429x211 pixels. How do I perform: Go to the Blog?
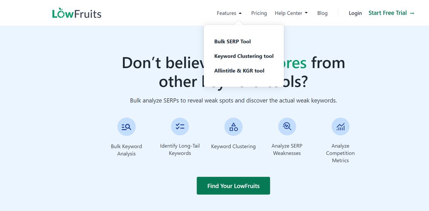[322, 13]
